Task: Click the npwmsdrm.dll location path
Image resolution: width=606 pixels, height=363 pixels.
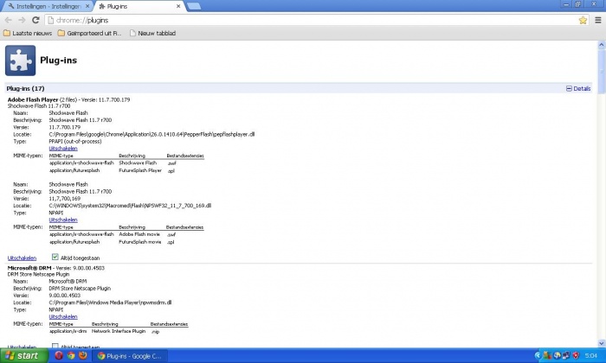Action: (x=110, y=302)
